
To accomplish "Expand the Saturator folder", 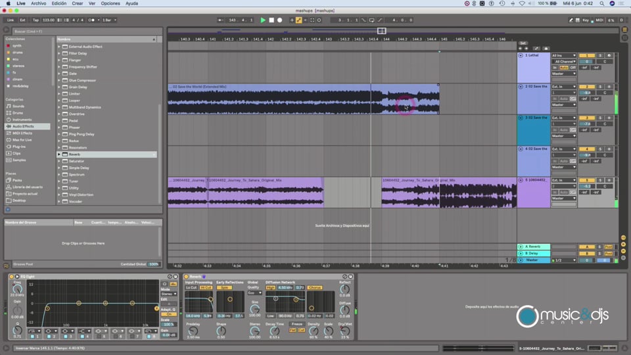I will [x=59, y=161].
